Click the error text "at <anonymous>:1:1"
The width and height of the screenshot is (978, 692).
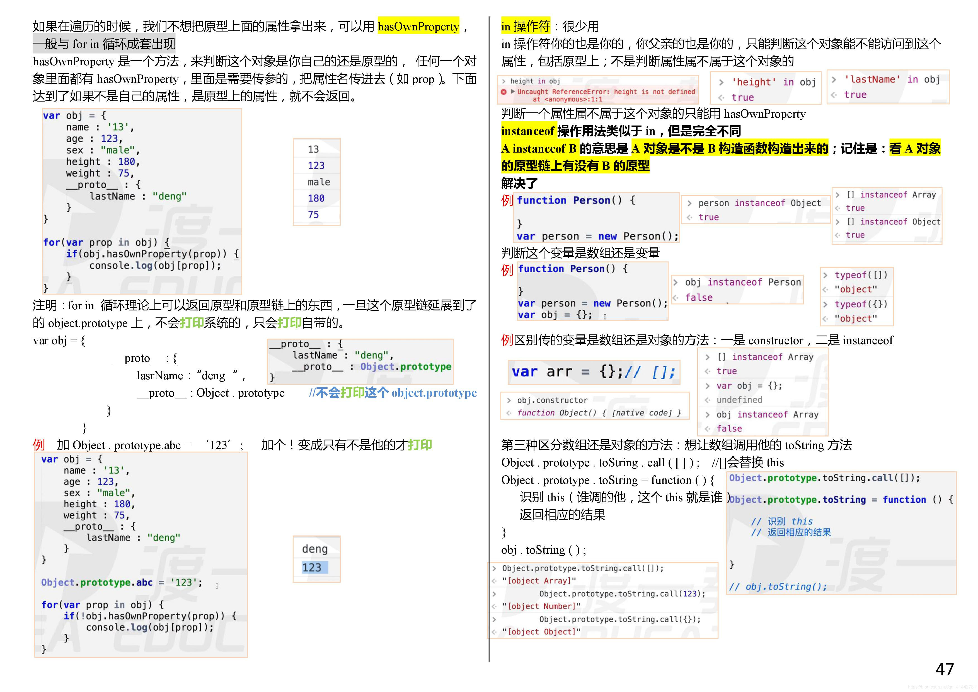coord(567,99)
